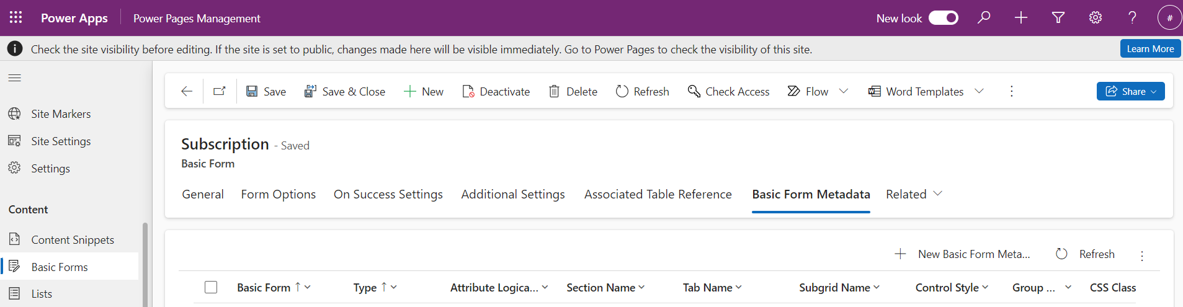This screenshot has height=307, width=1183.
Task: Open the settings gear in header
Action: 1096,17
